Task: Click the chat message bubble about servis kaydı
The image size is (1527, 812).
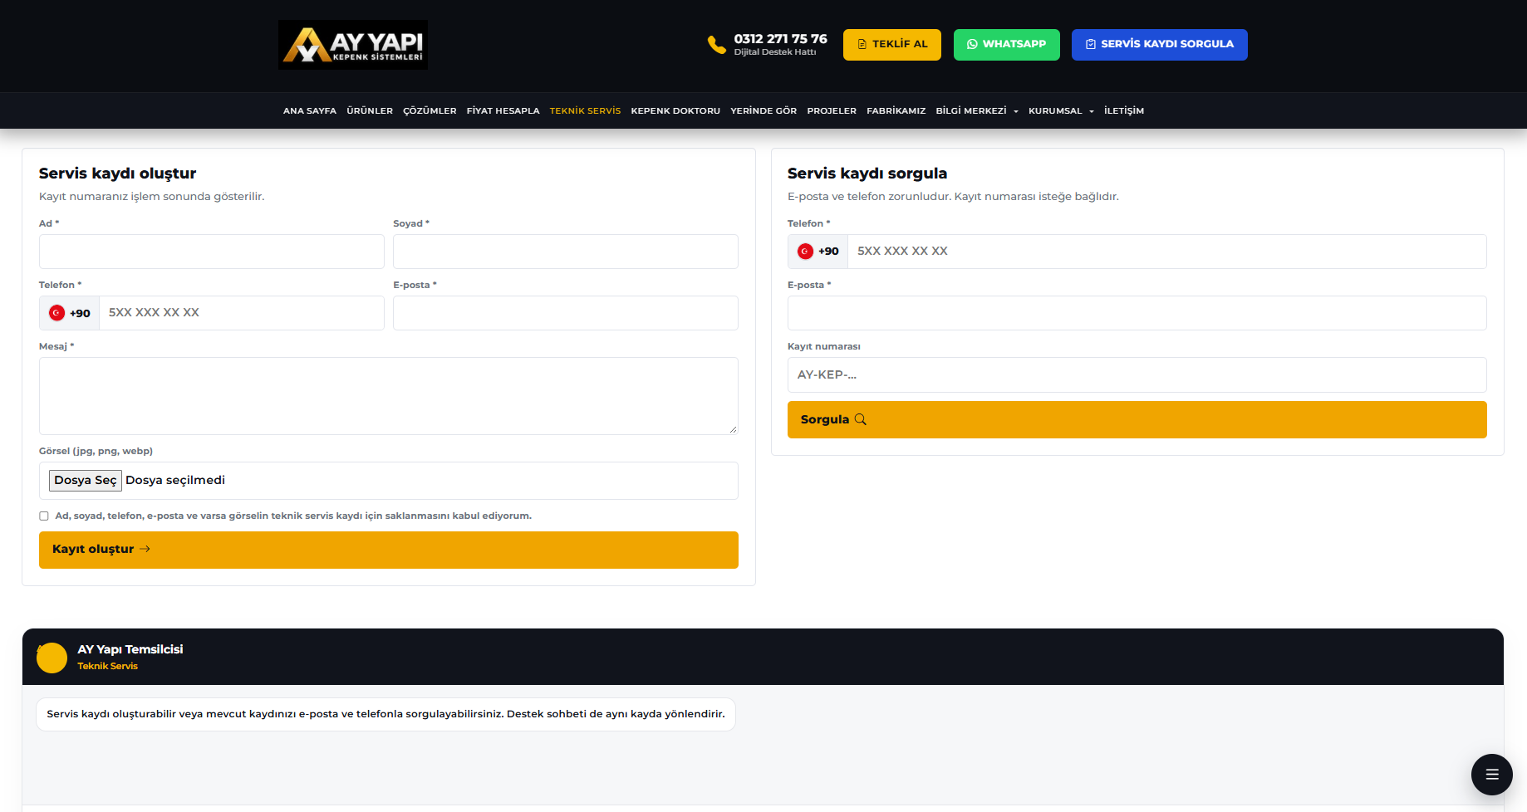Action: [385, 714]
